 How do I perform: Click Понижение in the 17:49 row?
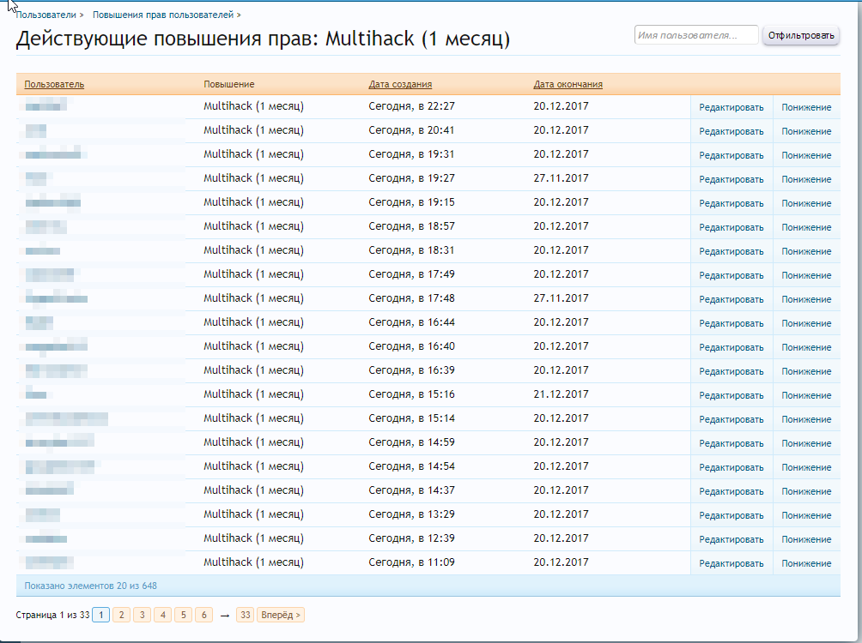point(806,276)
